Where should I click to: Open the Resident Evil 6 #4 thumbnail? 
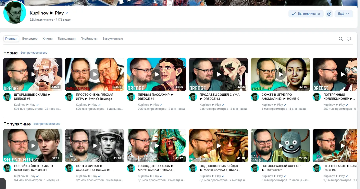(x=335, y=146)
